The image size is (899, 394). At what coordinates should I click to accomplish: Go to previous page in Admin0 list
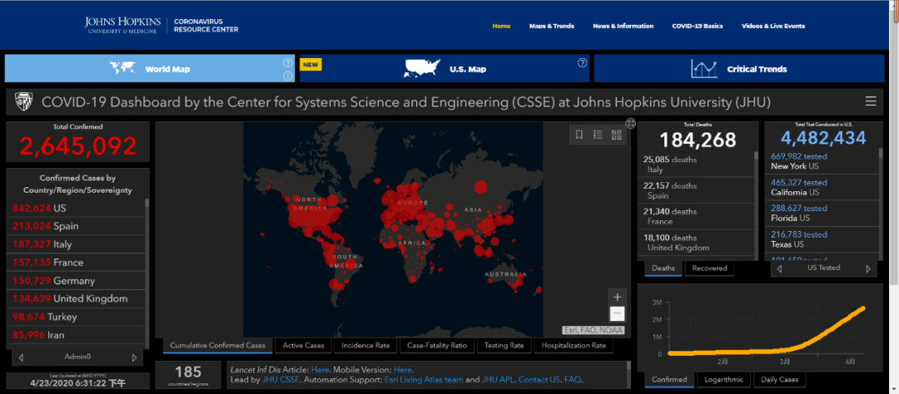point(21,357)
